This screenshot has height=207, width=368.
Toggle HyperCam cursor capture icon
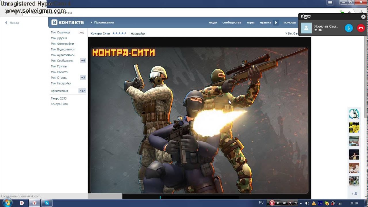click(291, 203)
